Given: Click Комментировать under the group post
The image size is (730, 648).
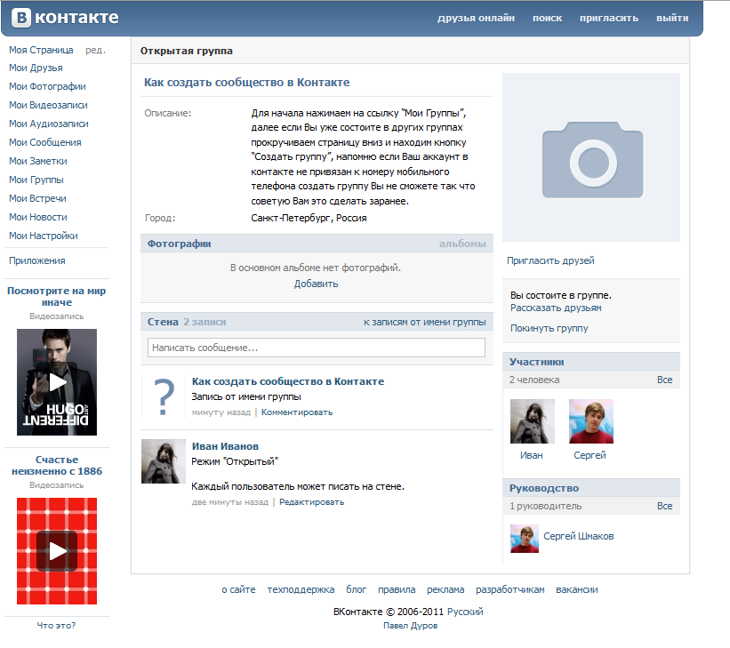Looking at the screenshot, I should (x=297, y=412).
